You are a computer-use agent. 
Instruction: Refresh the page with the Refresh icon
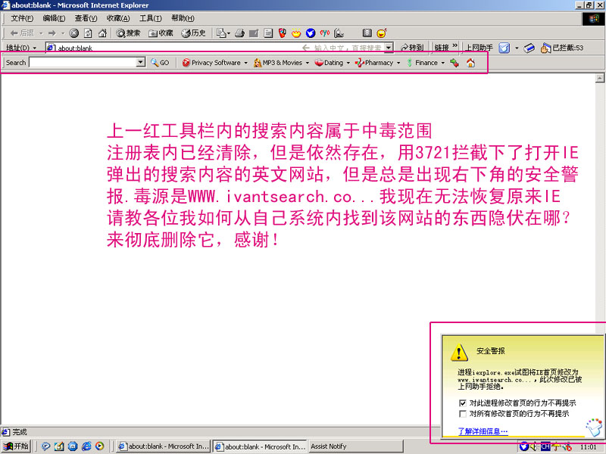pyautogui.click(x=88, y=33)
